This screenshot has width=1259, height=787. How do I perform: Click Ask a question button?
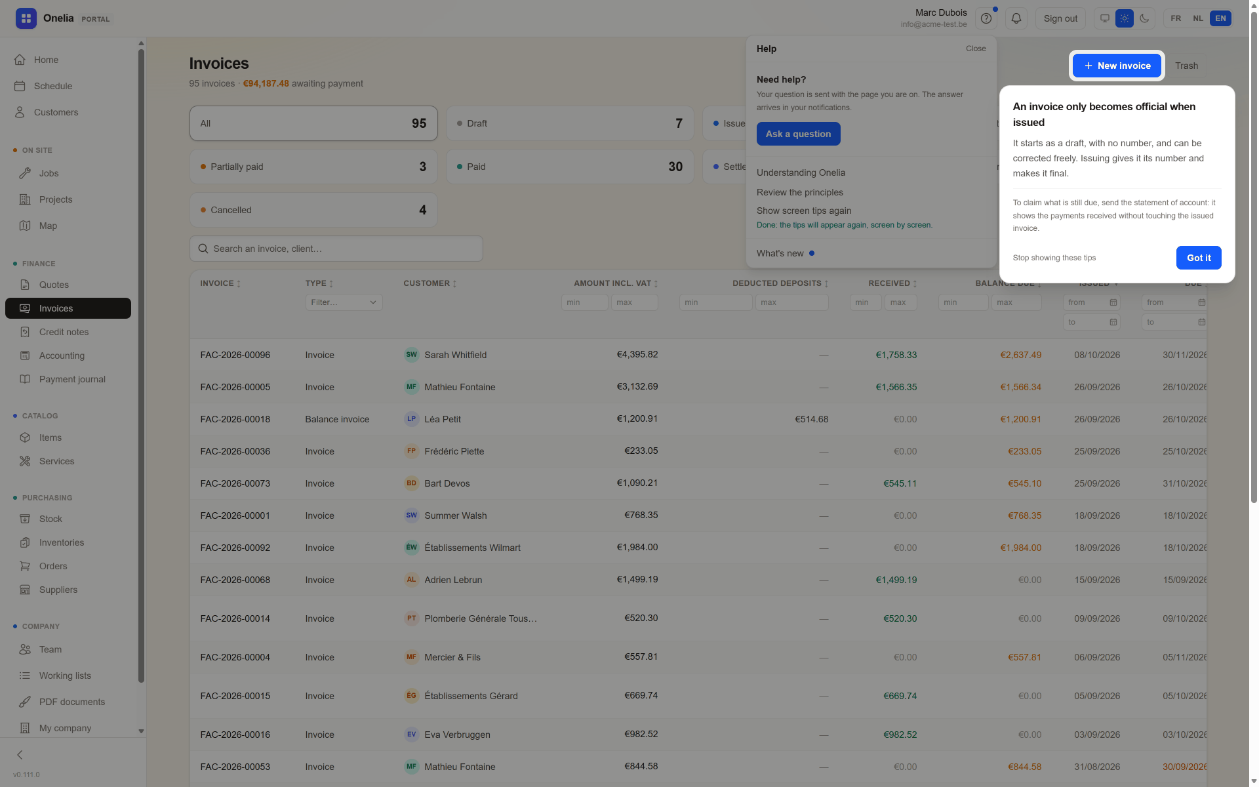point(798,134)
